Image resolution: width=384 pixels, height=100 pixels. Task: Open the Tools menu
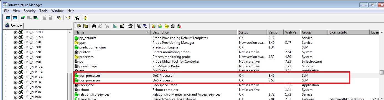click(x=44, y=11)
